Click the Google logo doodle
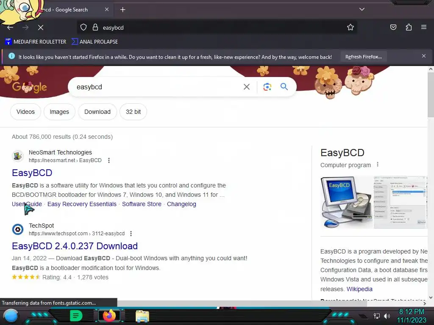This screenshot has width=434, height=325. [30, 87]
